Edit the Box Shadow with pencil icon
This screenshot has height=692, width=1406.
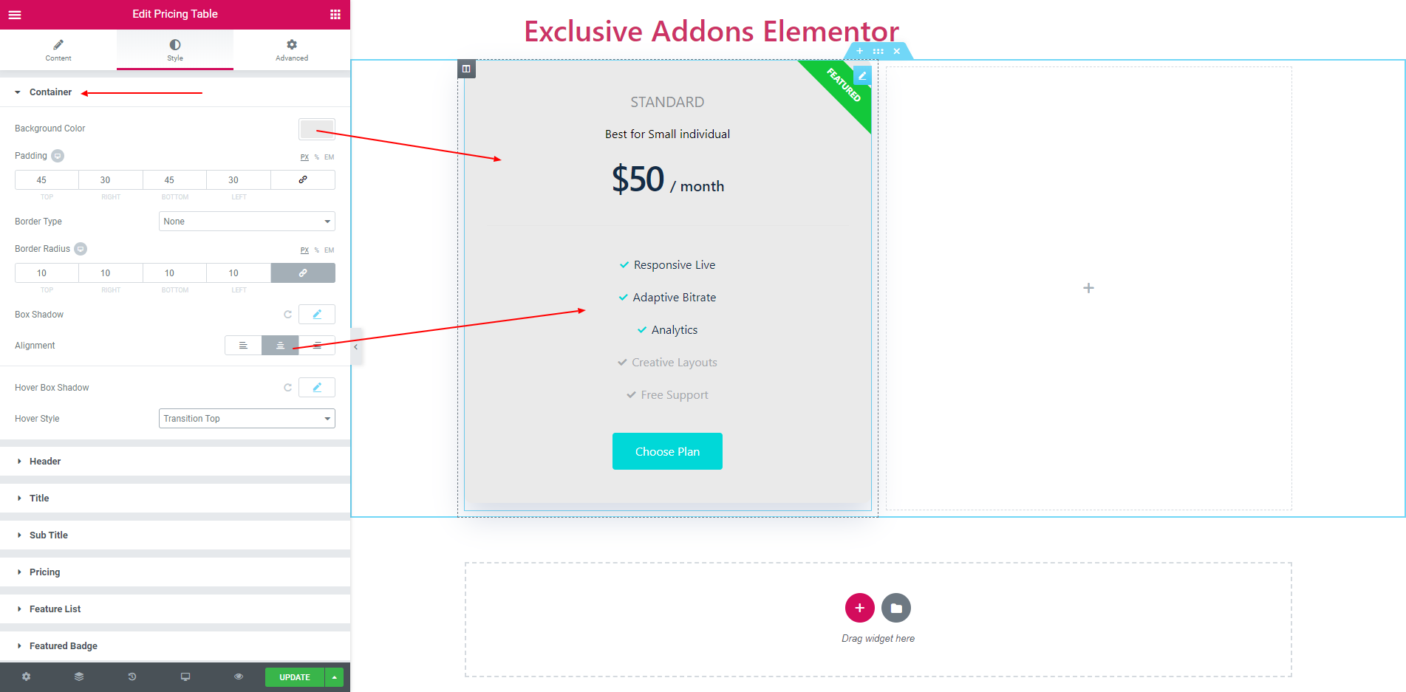coord(317,315)
